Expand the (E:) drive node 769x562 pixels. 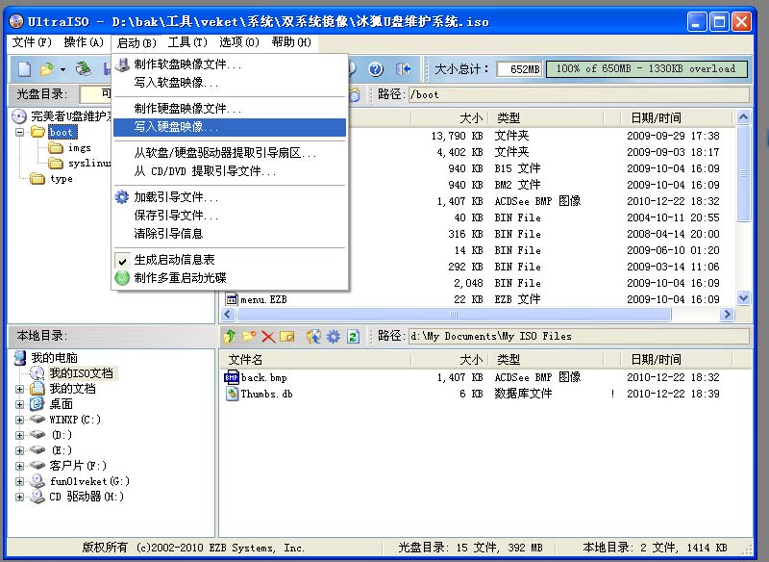[19, 450]
